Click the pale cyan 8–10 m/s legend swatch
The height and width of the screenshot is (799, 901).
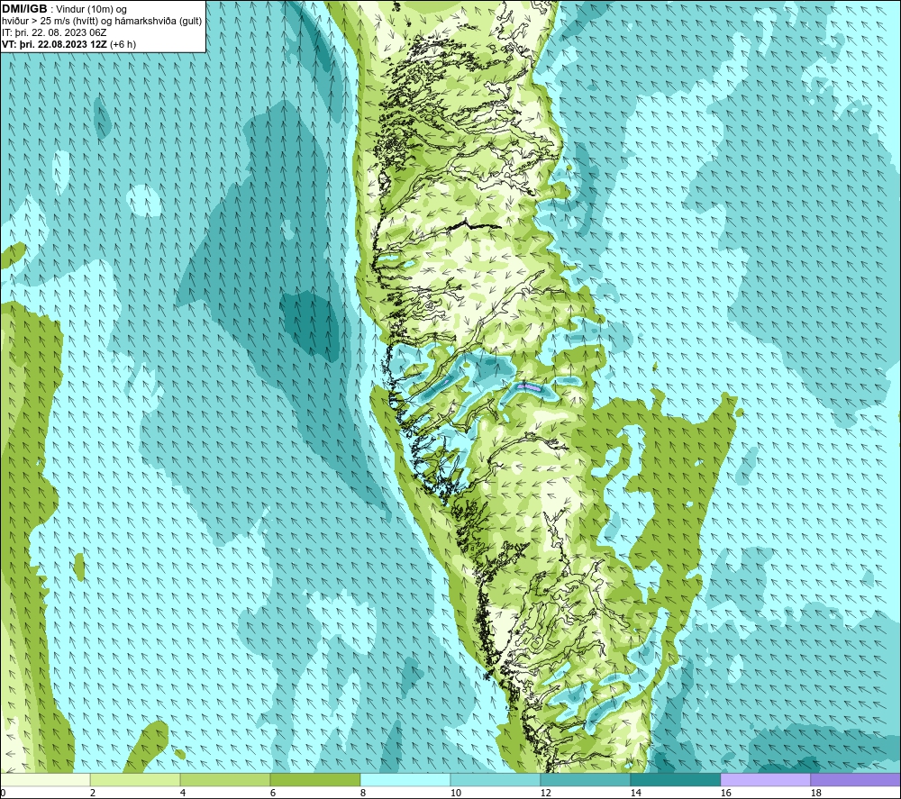pos(405,779)
